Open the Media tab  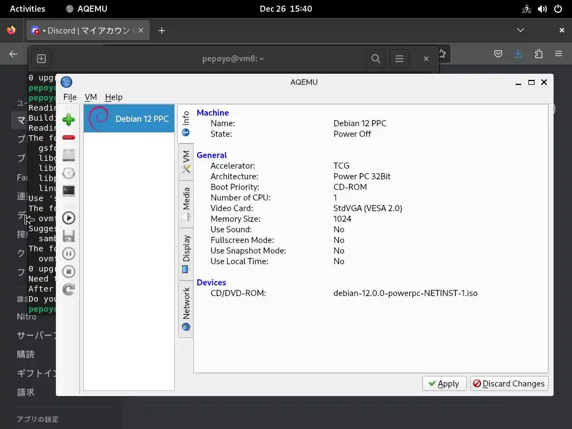pyautogui.click(x=186, y=204)
